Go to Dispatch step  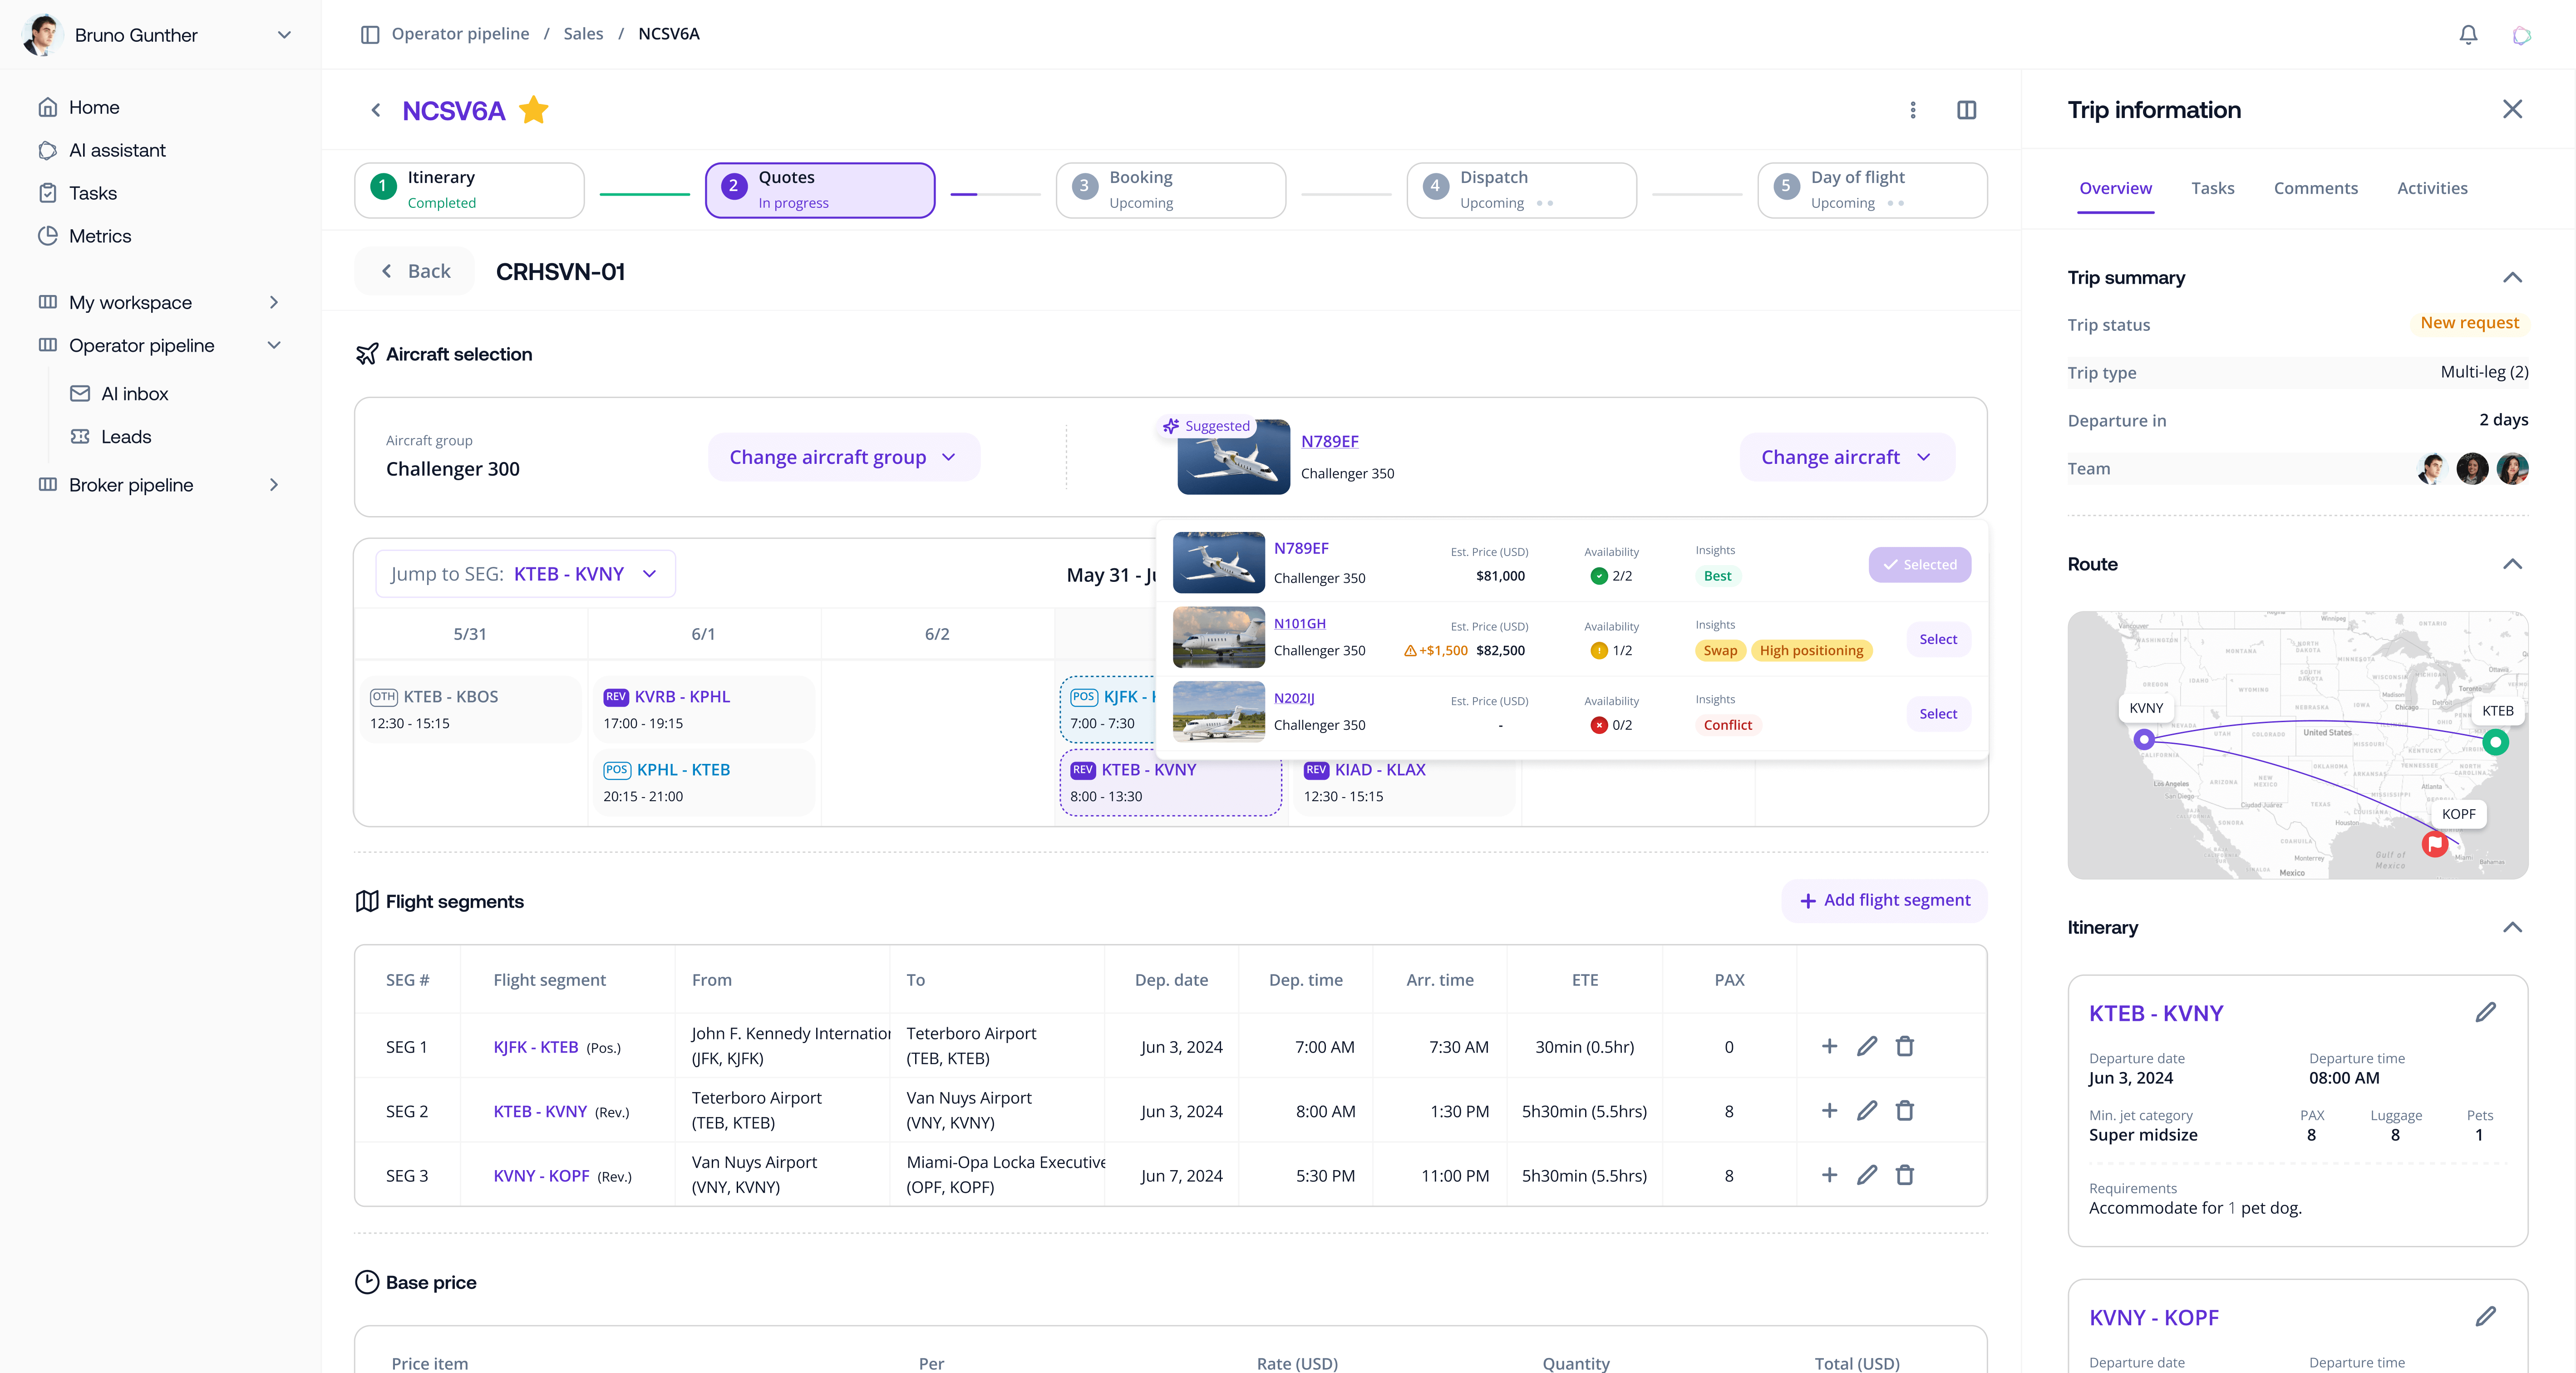1521,190
